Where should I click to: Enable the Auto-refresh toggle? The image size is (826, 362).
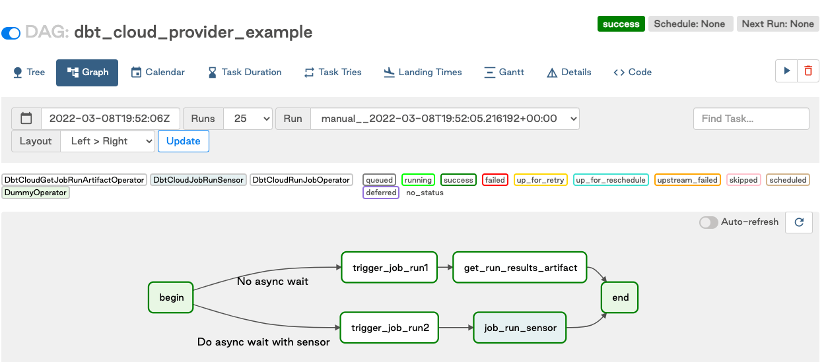pos(708,222)
